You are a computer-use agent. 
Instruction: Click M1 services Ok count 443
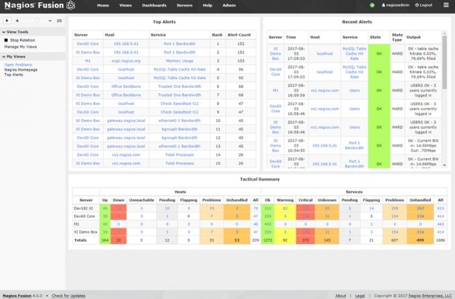268,224
